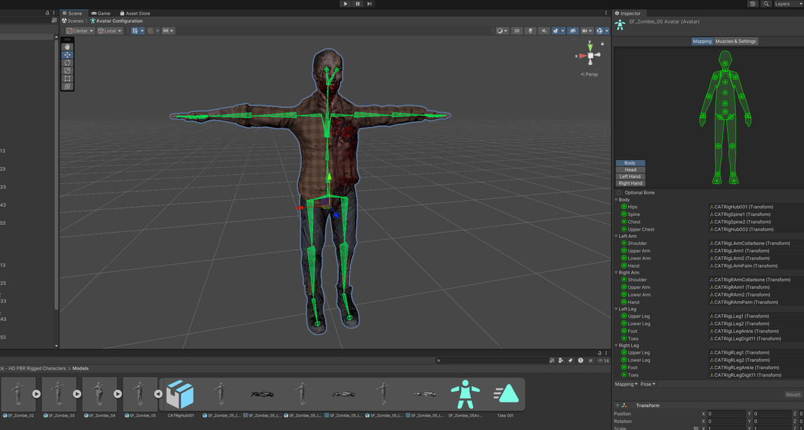Switch to the Scene tab
Viewport: 804px width, 430px height.
(72, 13)
